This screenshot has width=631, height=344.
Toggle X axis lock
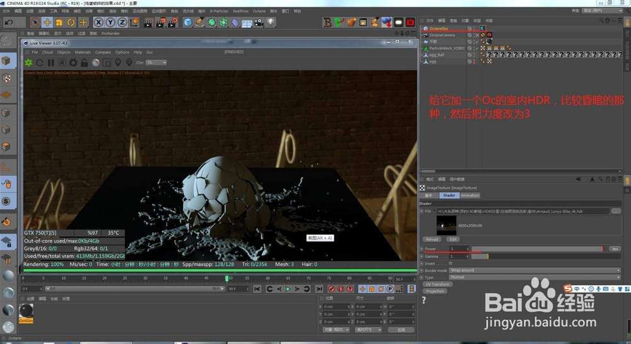pos(98,23)
